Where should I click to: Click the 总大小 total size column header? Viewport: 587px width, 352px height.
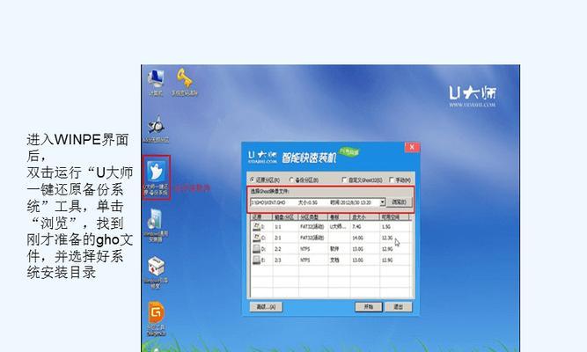tap(364, 217)
